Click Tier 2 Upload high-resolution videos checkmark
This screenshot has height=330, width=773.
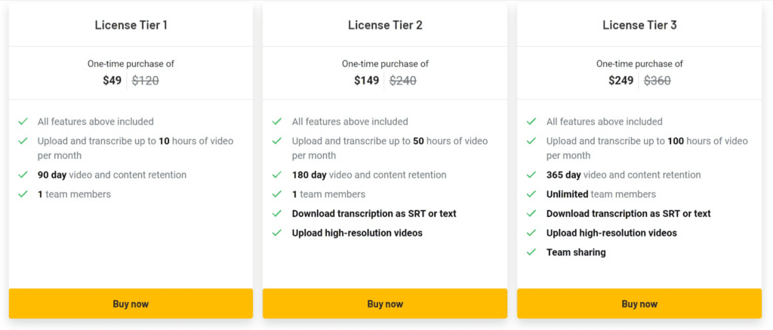(x=276, y=233)
